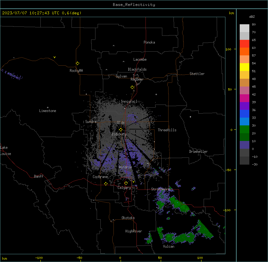
Task: Click the Lacombe city label
Action: (x=140, y=59)
